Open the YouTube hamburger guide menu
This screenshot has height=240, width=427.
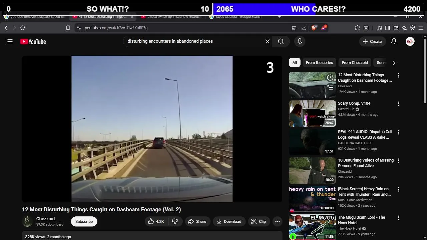[10, 41]
